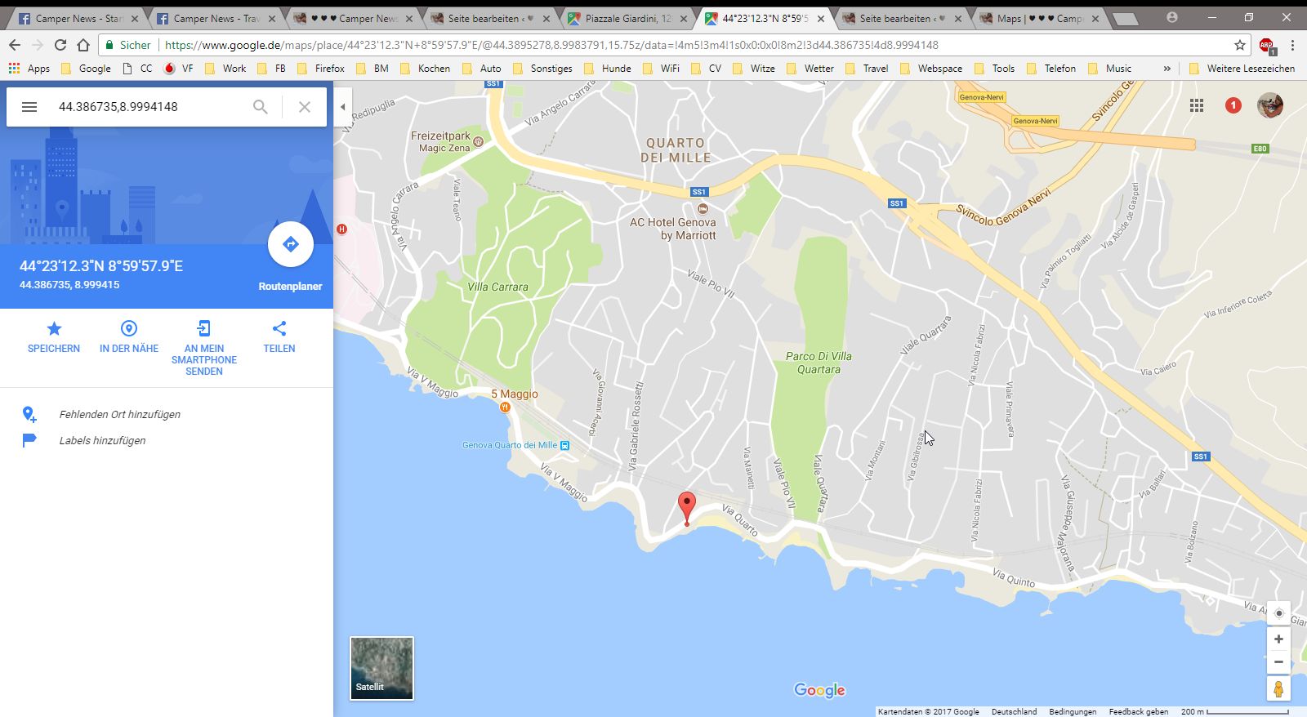This screenshot has width=1307, height=717.
Task: Expand the hidden bookmarks chevron
Action: [1166, 69]
